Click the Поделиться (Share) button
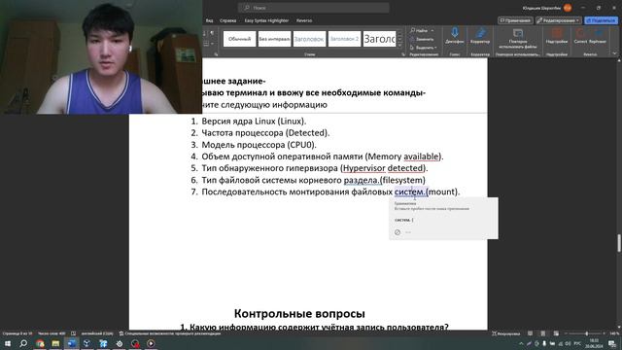This screenshot has height=350, width=622. click(x=601, y=20)
